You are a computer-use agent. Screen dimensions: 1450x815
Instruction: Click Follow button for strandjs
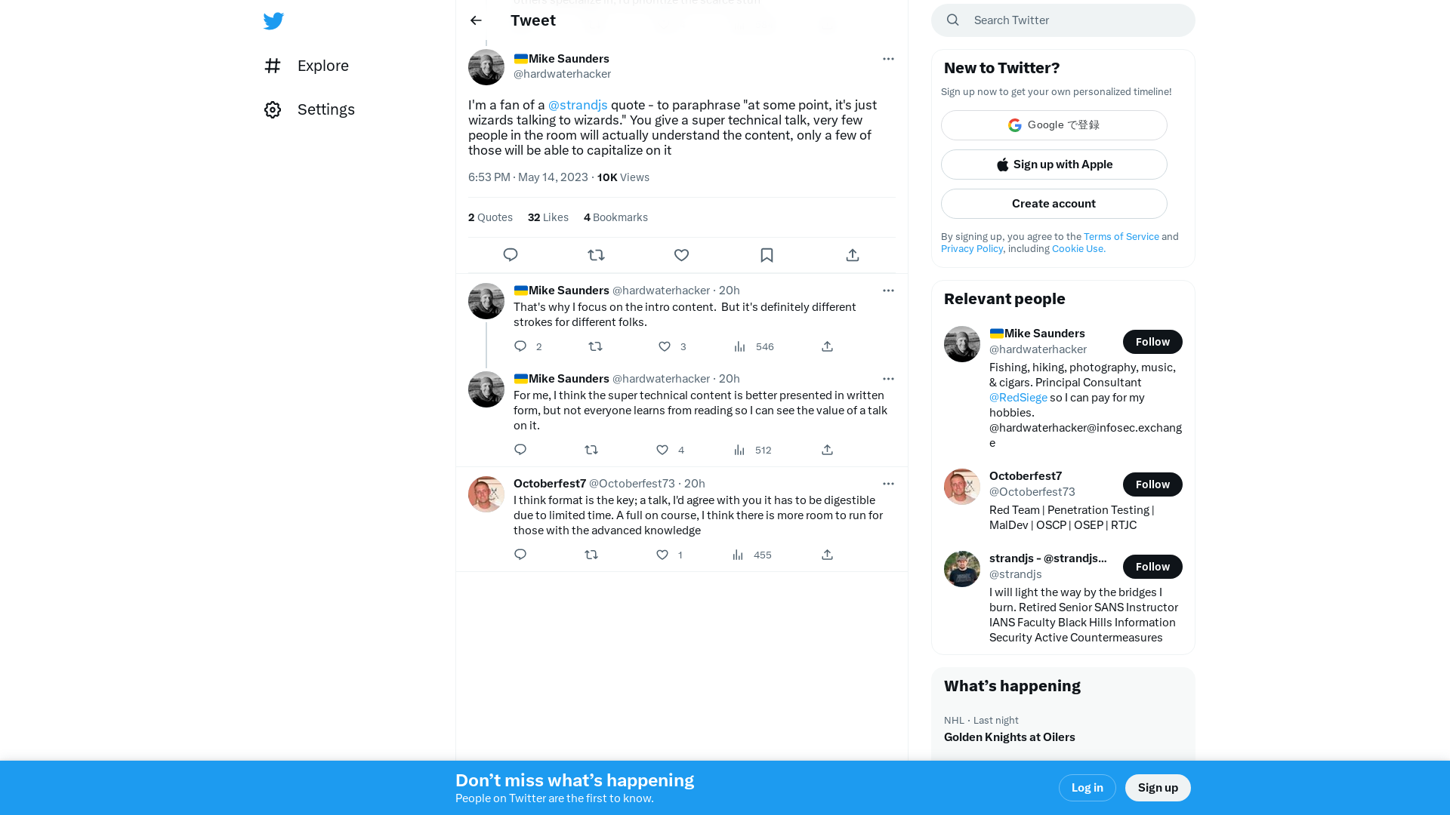click(1151, 566)
